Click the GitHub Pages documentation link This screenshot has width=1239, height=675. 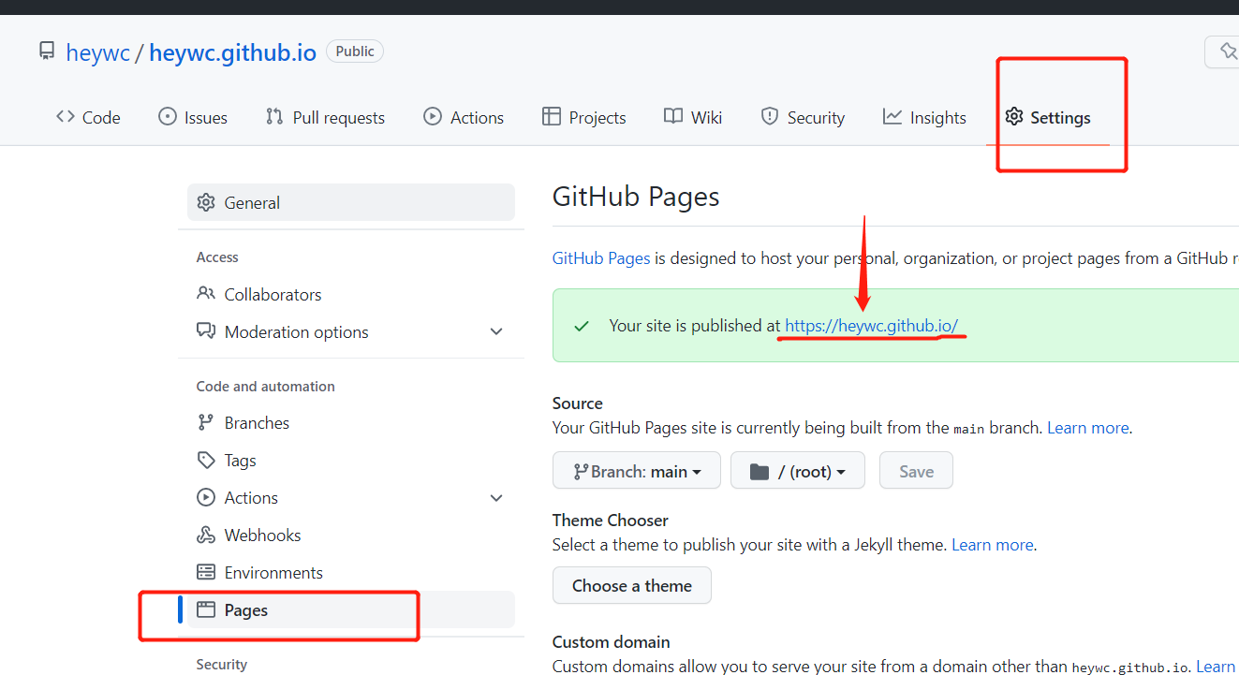coord(601,258)
